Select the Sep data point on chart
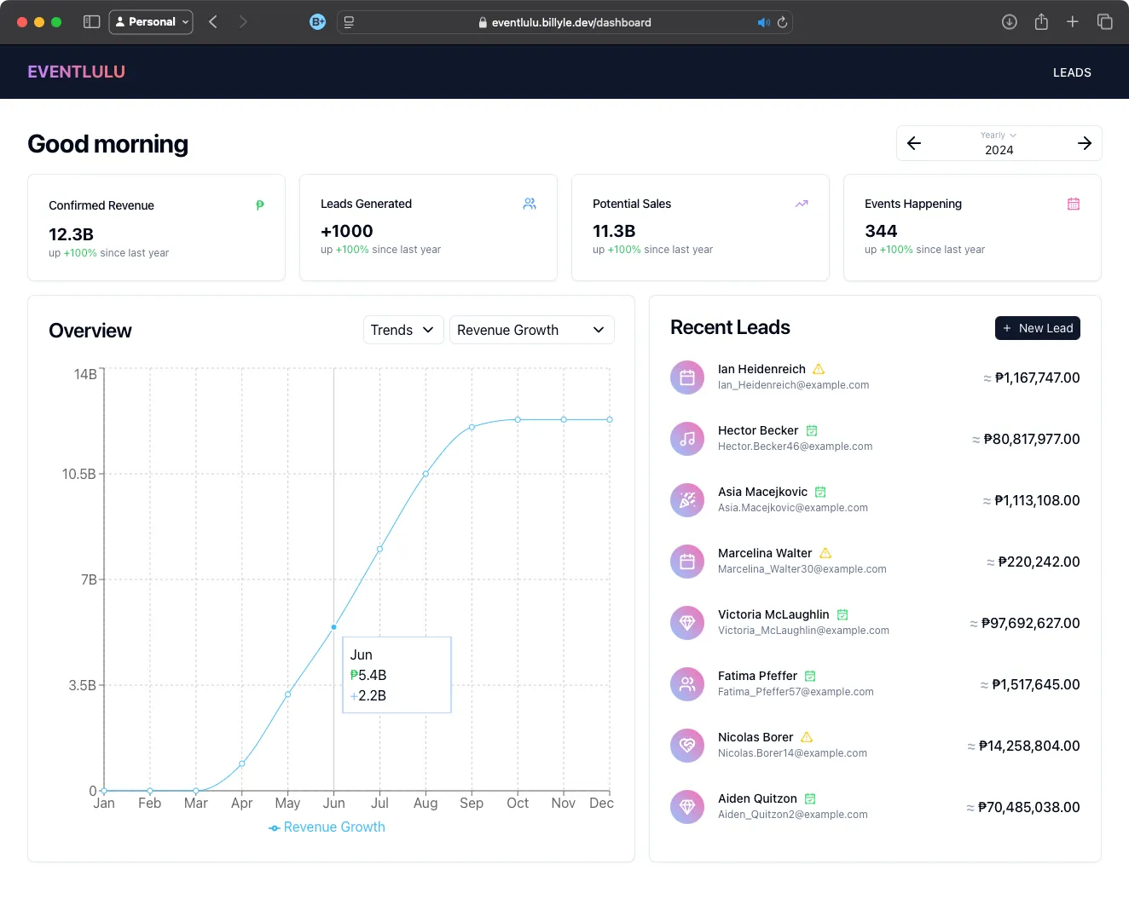The width and height of the screenshot is (1129, 899). (x=472, y=427)
